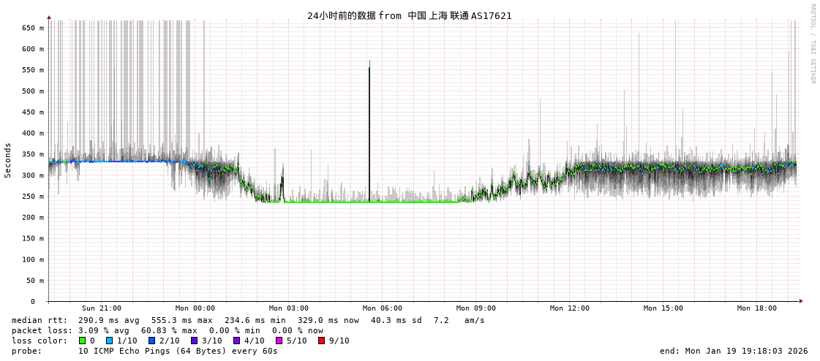
Task: Click the Mon 12:00 time axis label
Action: (x=570, y=308)
